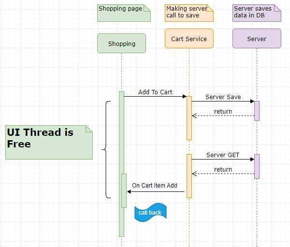Click the Server GET message label

click(x=223, y=155)
